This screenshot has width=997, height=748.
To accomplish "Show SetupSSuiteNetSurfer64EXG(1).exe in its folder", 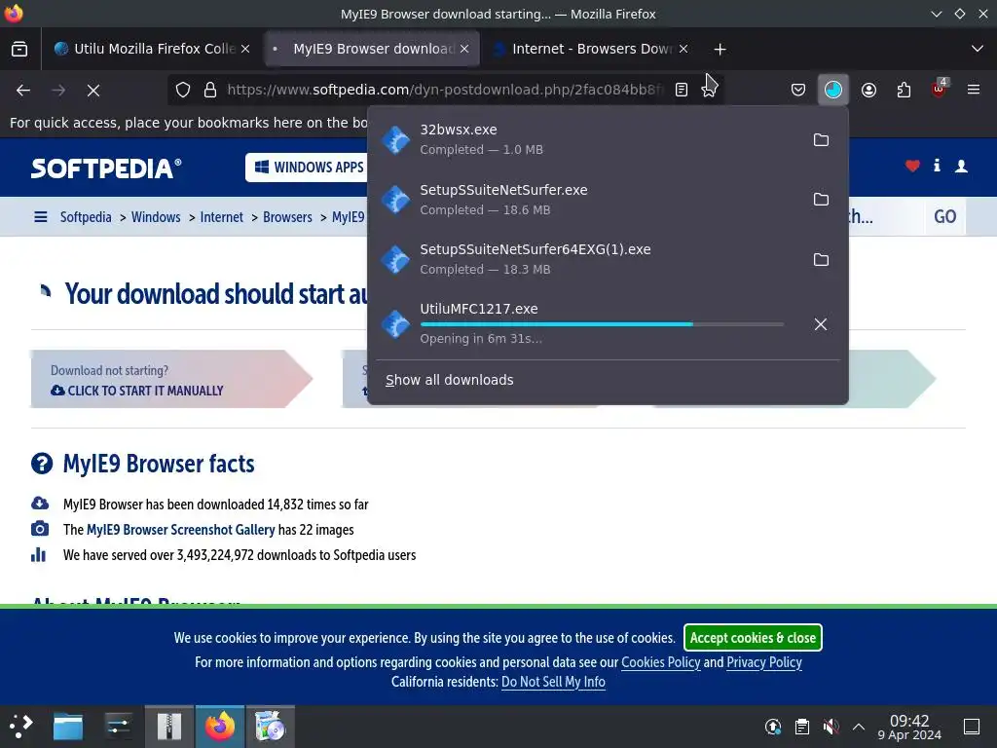I will tap(821, 259).
